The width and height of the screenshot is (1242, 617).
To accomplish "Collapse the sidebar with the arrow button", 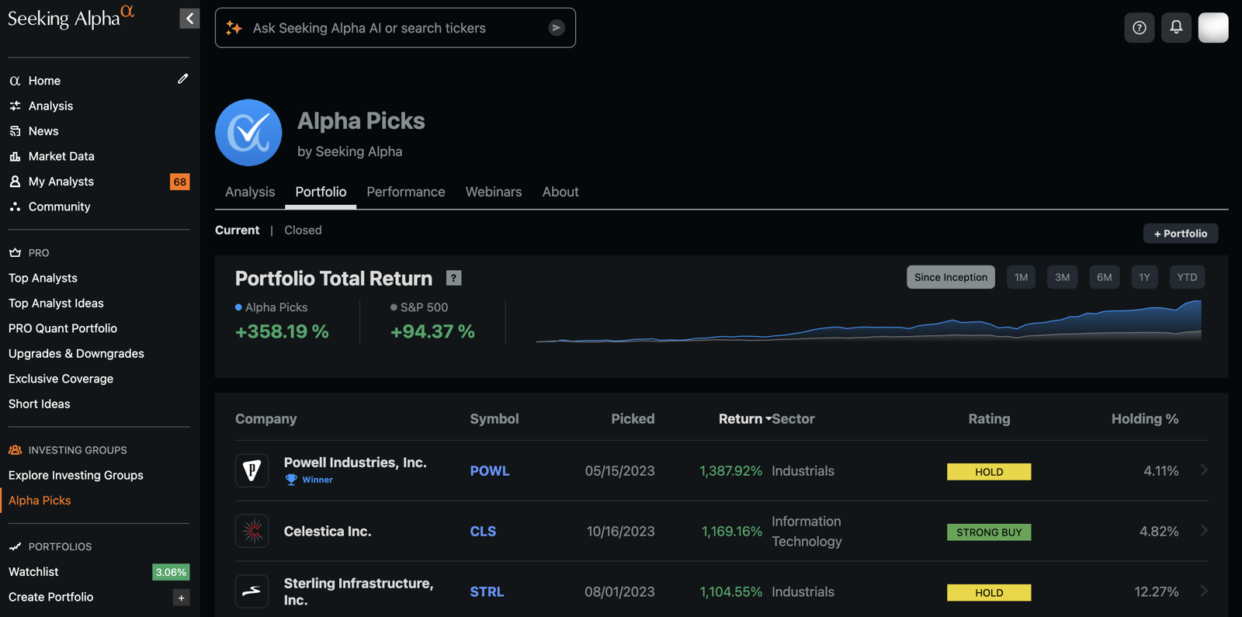I will 189,18.
